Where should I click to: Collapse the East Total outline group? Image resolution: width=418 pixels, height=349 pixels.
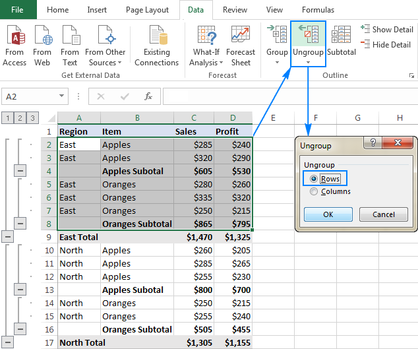tap(8, 237)
